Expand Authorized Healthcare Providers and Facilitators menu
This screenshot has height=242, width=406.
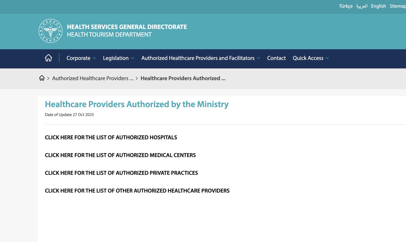coord(200,58)
